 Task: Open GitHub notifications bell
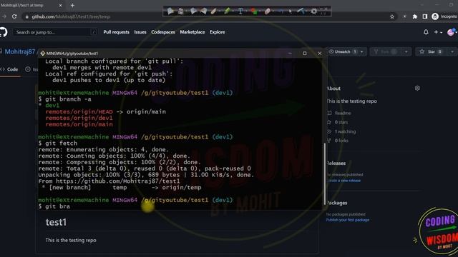tap(426, 32)
